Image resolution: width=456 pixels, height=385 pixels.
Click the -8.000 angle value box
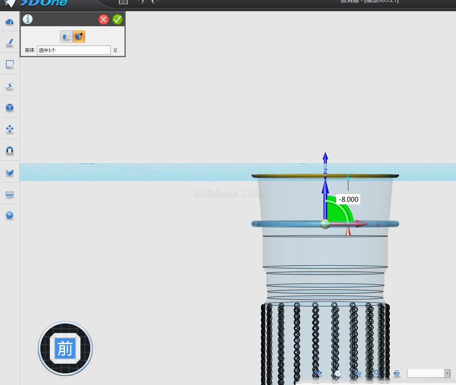(348, 199)
